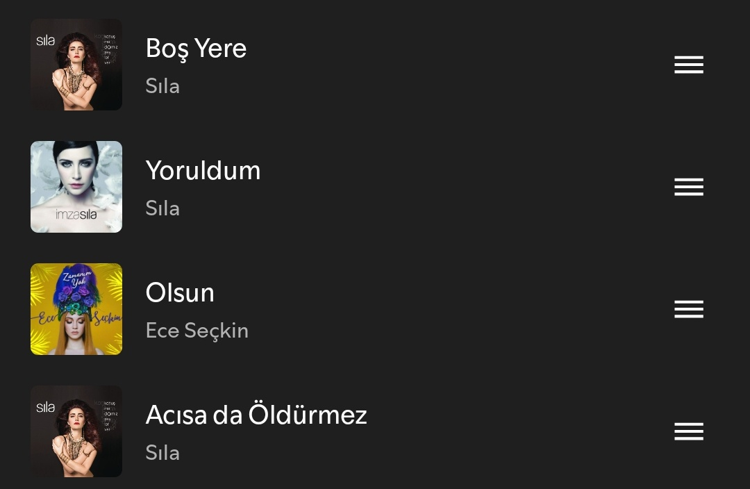Click the Acısa da Öldürmez cover art
750x489 pixels.
click(x=76, y=431)
